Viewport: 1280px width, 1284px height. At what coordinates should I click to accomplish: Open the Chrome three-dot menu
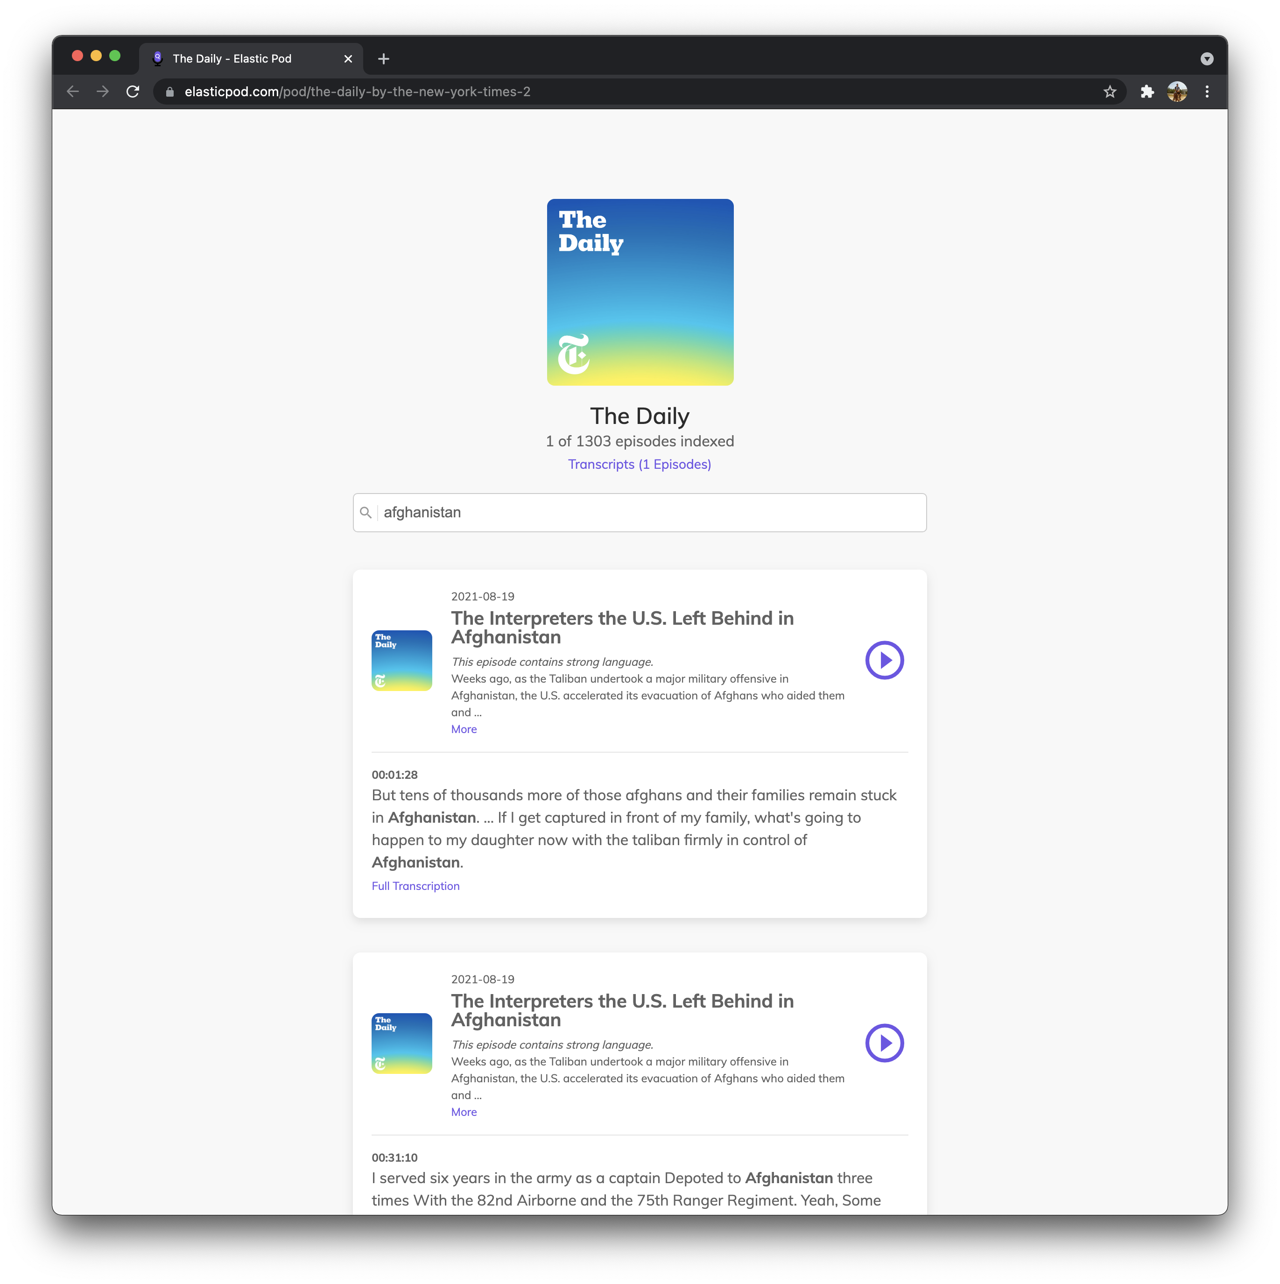tap(1206, 92)
